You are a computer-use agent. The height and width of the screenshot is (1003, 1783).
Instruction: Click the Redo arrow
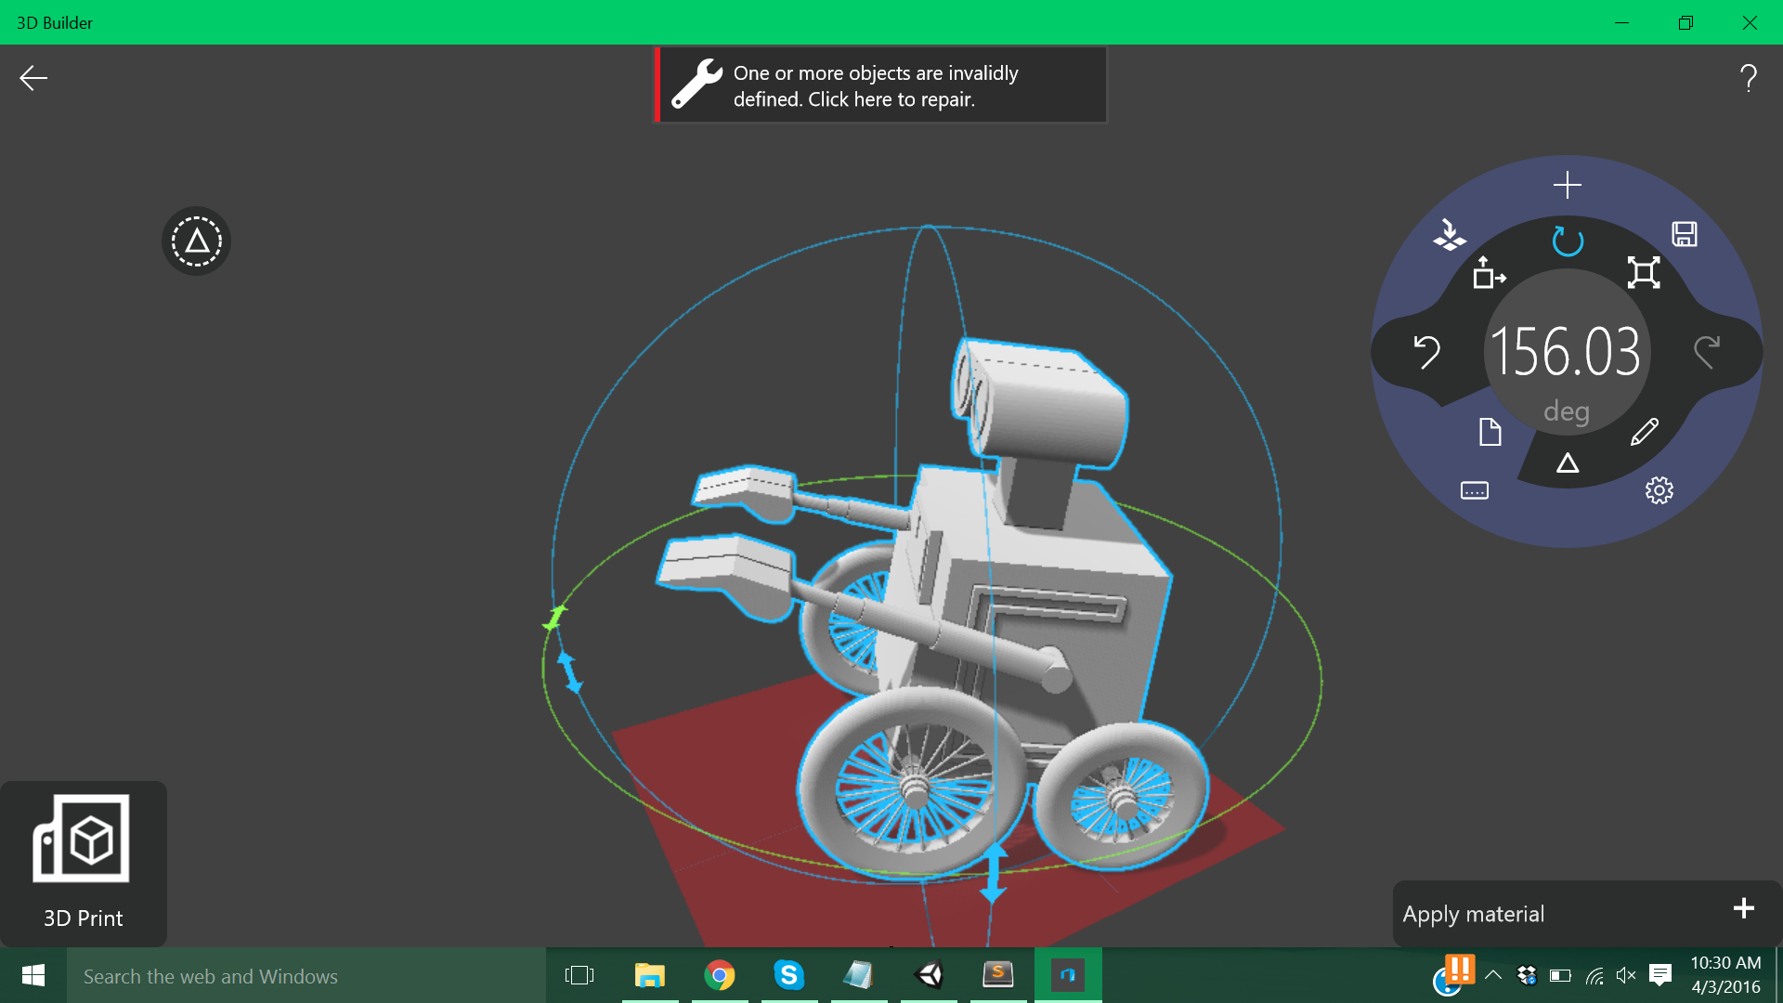1707,352
